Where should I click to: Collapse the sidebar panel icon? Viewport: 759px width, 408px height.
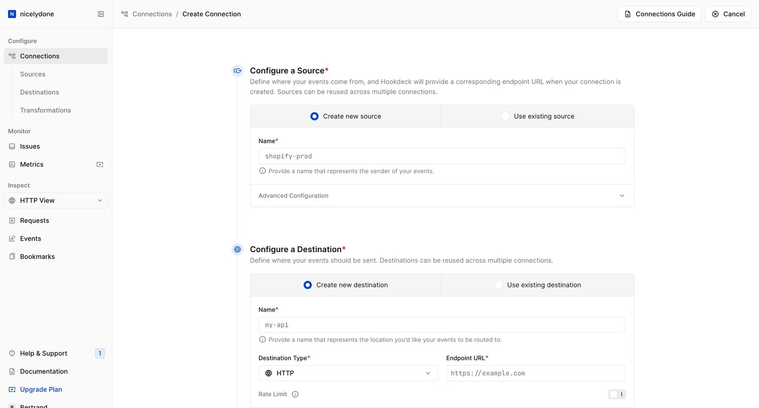point(101,14)
